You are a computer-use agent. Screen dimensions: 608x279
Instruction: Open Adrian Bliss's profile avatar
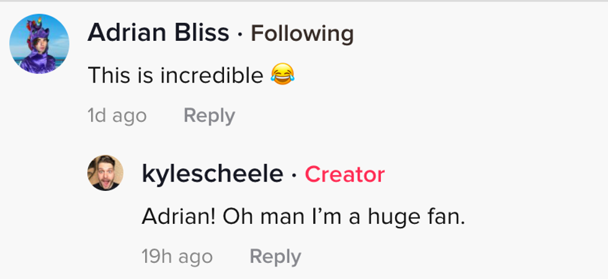click(39, 44)
